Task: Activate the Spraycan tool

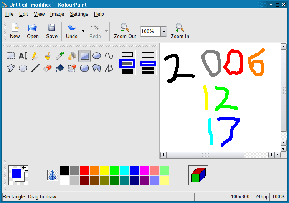Action: tap(72, 56)
